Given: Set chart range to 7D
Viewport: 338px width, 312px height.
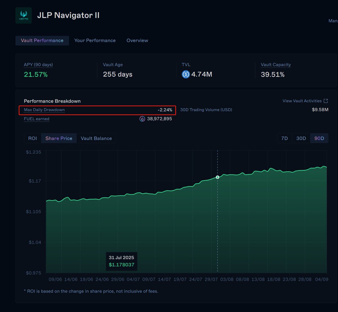Looking at the screenshot, I should coord(284,138).
